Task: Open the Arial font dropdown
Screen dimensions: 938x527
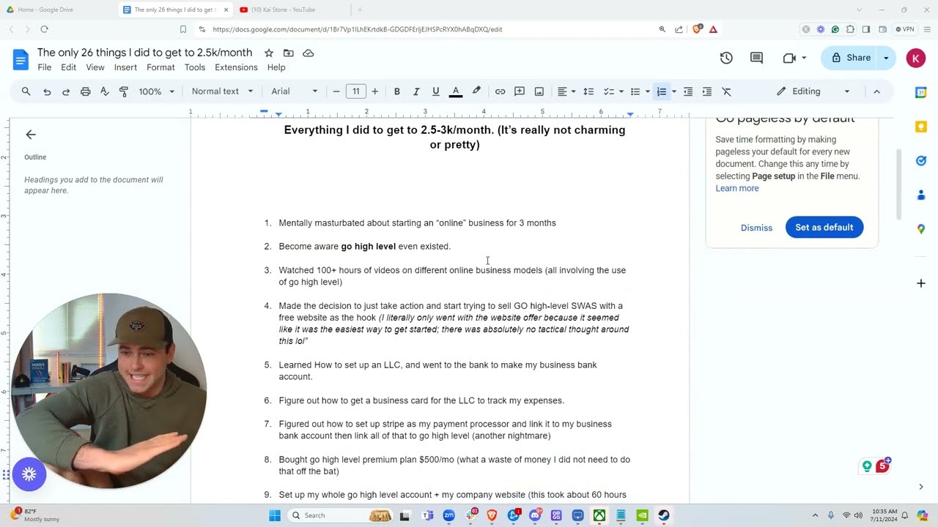Action: point(295,91)
